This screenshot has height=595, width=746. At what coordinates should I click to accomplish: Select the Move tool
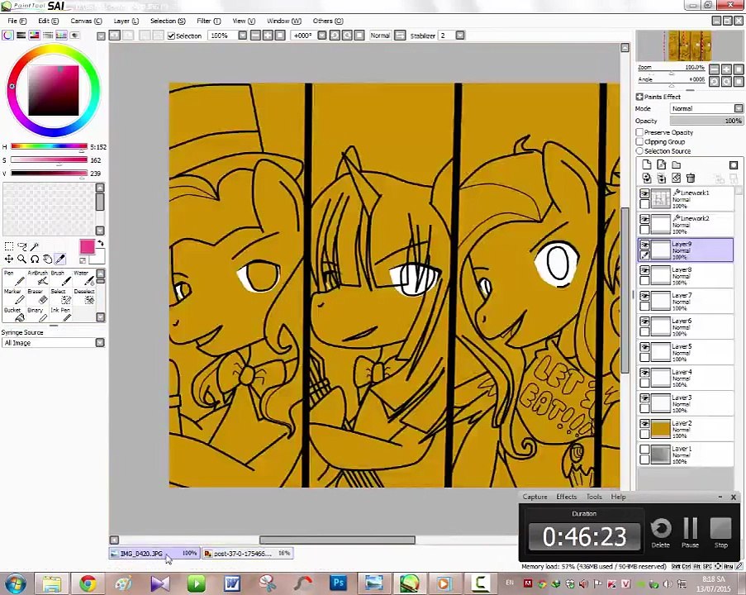point(9,259)
